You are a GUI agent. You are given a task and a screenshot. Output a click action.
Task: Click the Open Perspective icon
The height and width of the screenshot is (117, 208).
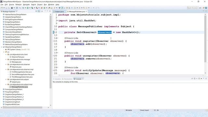click(200, 8)
